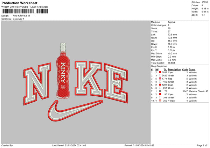
Task: Click 'Madeira Classic 40' brand text
Action: (x=198, y=91)
